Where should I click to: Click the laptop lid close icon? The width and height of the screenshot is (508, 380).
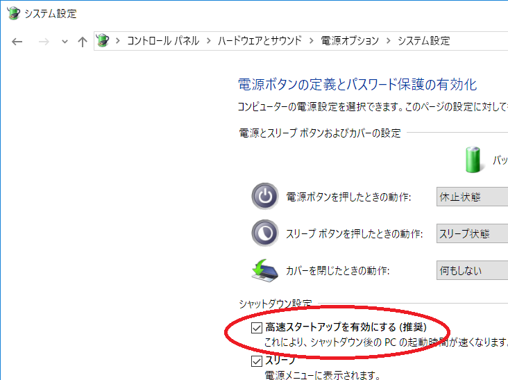point(264,270)
